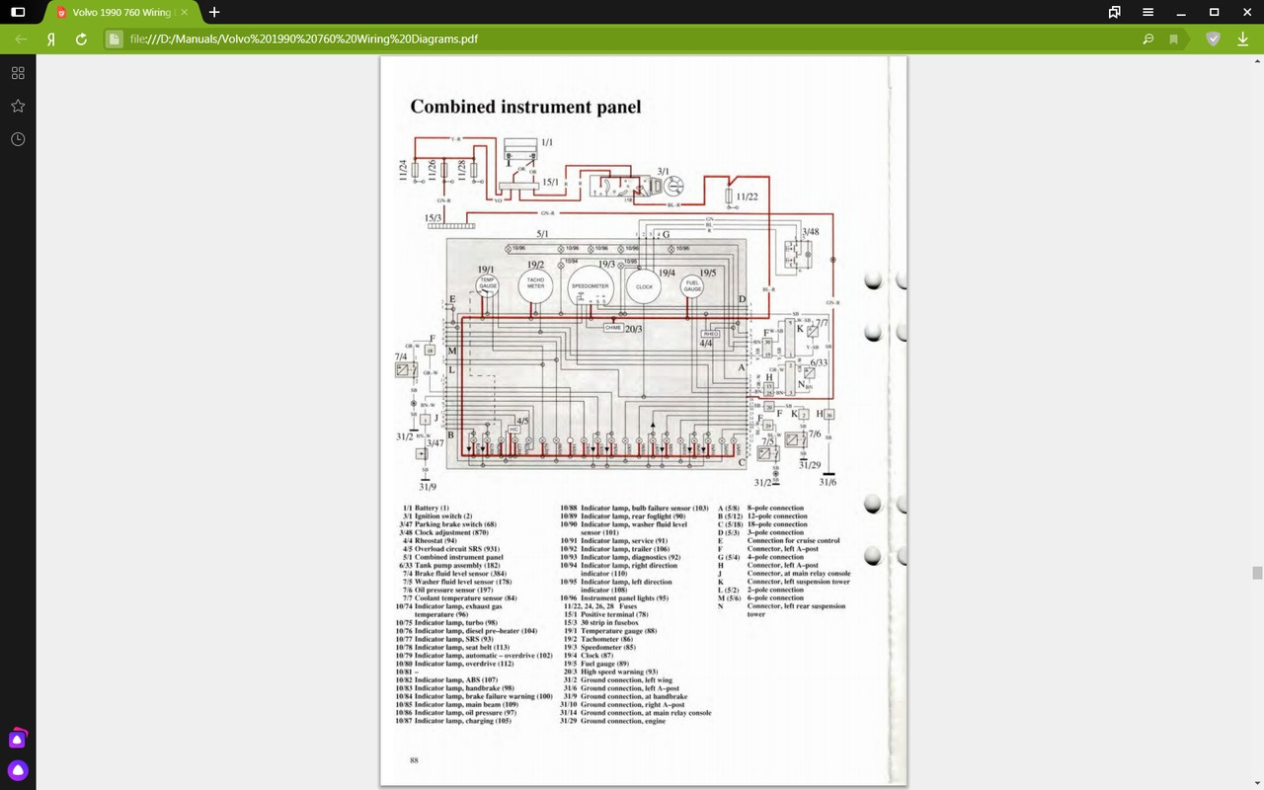Open the tableau grid icon in sidebar
The height and width of the screenshot is (790, 1264).
coord(18,73)
